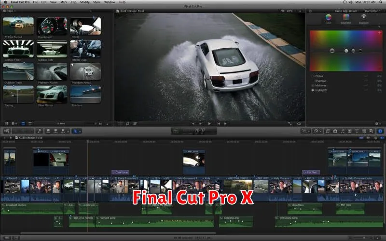Open the Correction 1 dropdown
Screen dimensions: 386x241
pos(373,11)
